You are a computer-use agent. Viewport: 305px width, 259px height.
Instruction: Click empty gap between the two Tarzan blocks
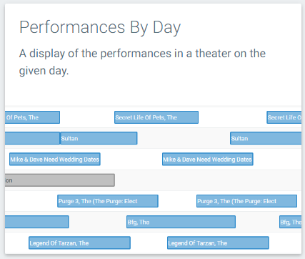149,243
